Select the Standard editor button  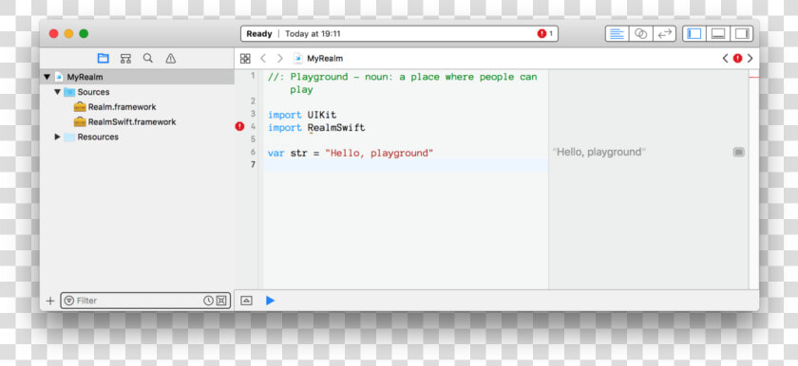(617, 33)
